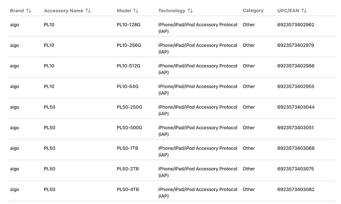Select PL50-250G model cell

[x=129, y=107]
